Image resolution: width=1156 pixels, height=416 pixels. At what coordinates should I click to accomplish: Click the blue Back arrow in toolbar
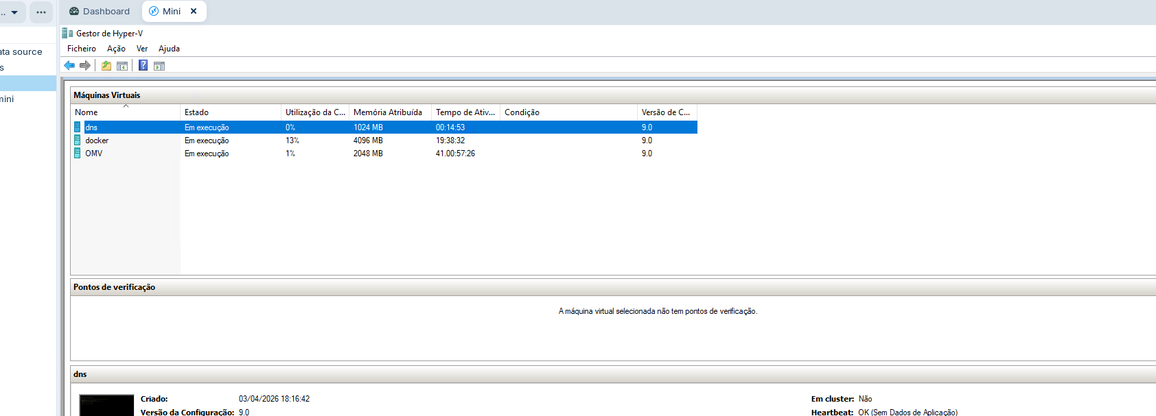69,66
